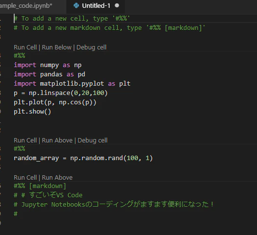Place cursor on 'import numpy as np' line

[47, 65]
